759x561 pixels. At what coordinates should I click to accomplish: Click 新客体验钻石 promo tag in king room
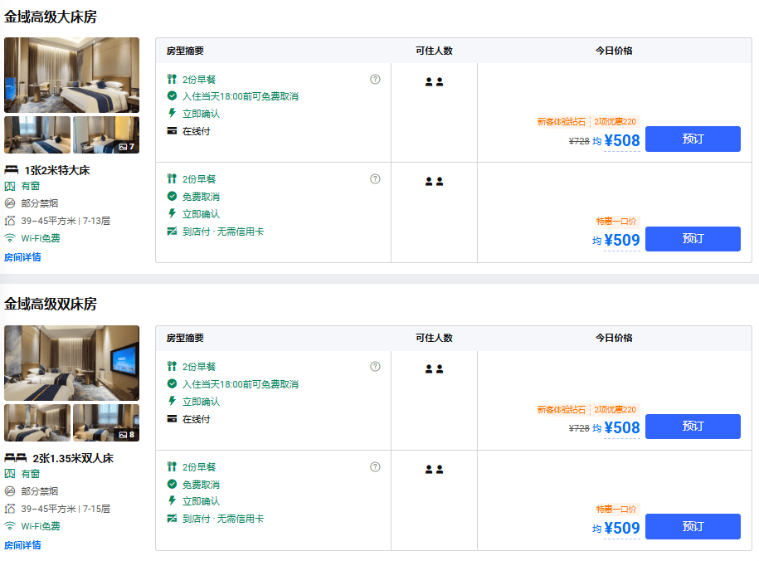point(562,122)
